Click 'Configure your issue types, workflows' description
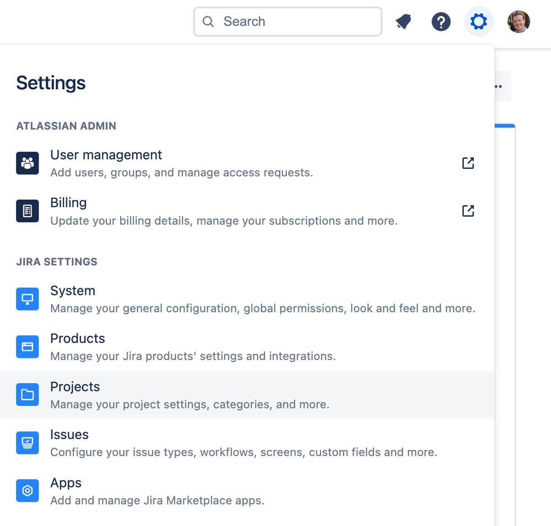The width and height of the screenshot is (551, 526). (x=244, y=452)
